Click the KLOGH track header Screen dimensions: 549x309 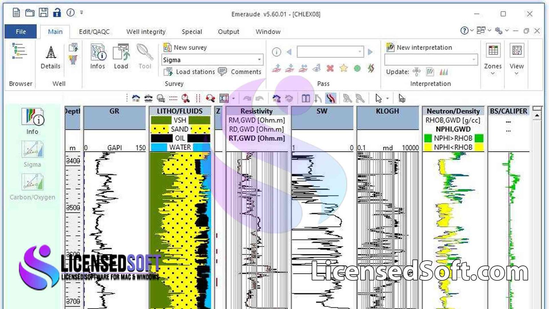pos(387,111)
